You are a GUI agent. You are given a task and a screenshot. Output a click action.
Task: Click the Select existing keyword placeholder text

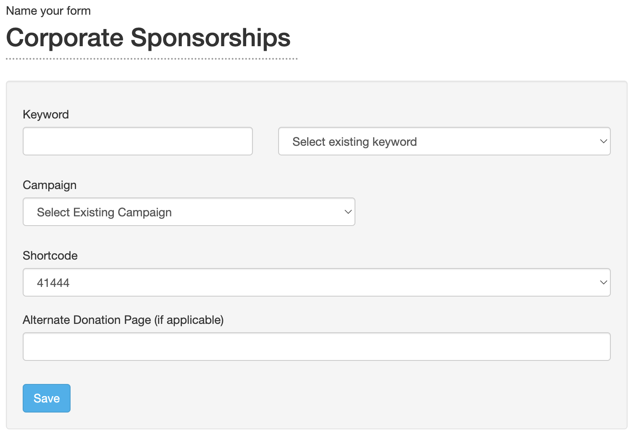(355, 142)
